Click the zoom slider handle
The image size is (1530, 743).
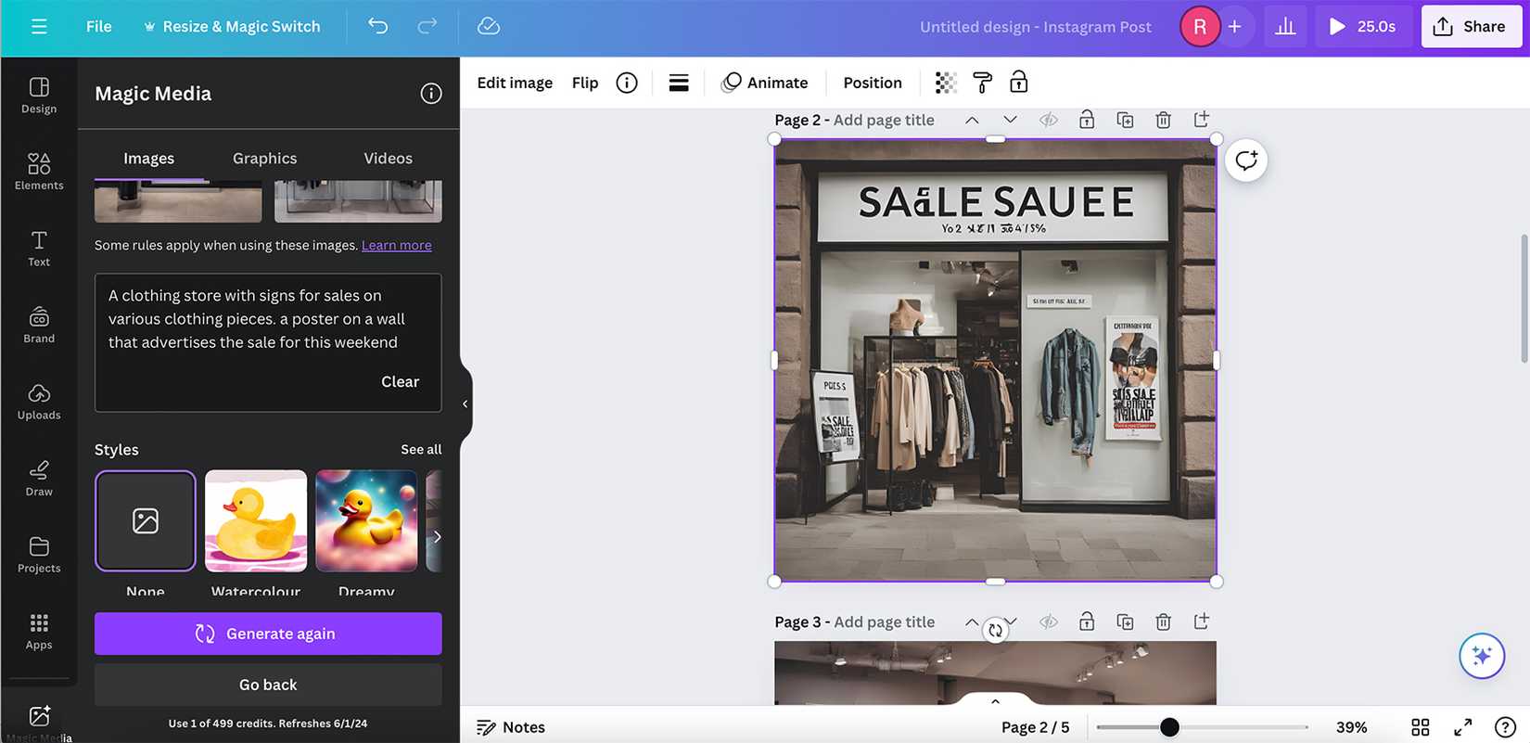[1169, 727]
